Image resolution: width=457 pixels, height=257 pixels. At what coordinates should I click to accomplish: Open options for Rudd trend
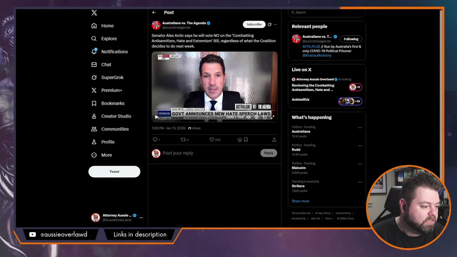(x=360, y=146)
